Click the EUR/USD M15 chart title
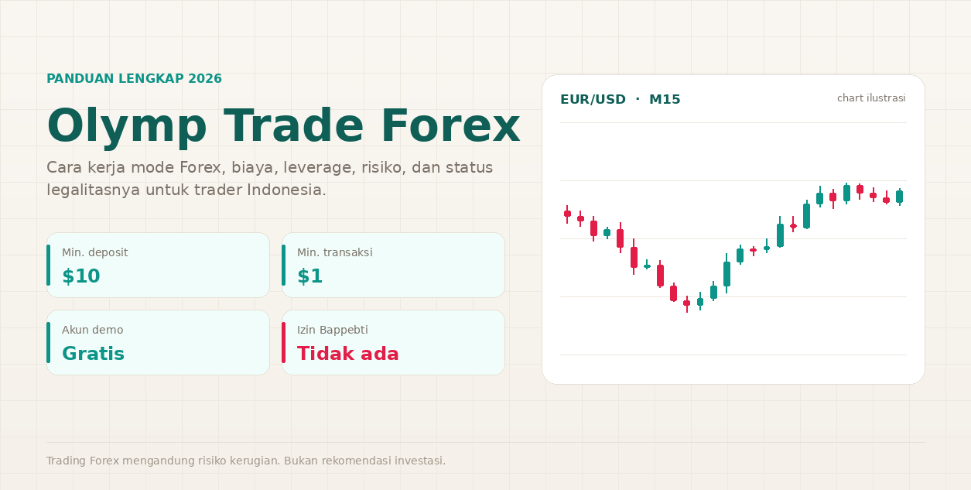The width and height of the screenshot is (971, 490). coord(621,100)
